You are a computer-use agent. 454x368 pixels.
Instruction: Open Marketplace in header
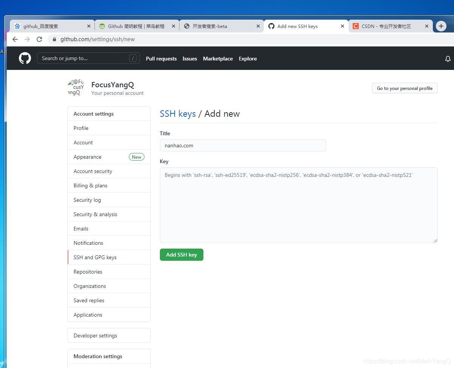pos(218,59)
